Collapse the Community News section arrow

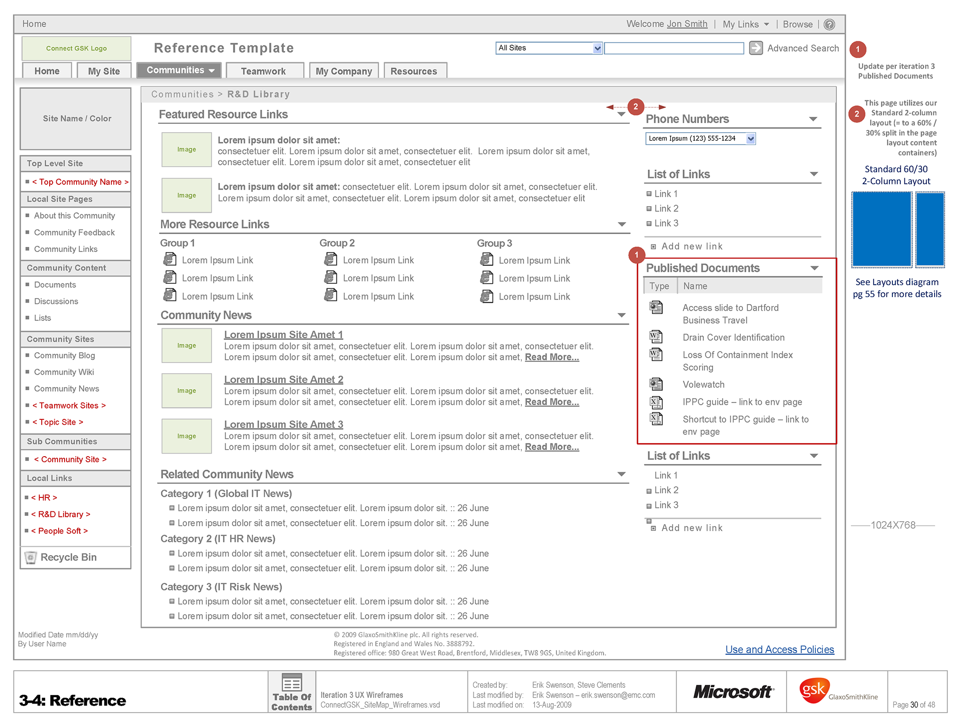tap(621, 316)
